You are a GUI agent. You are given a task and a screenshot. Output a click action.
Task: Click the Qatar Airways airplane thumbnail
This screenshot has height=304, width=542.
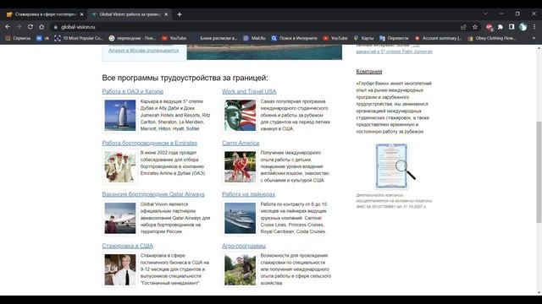[120, 218]
